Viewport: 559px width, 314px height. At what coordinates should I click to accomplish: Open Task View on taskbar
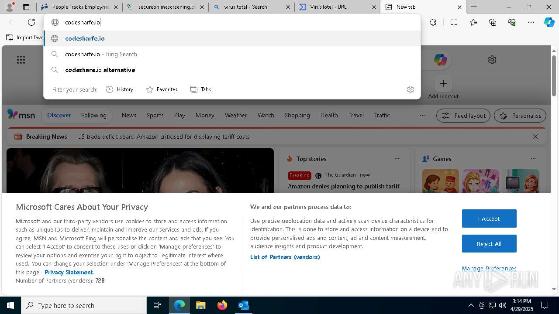[157, 305]
